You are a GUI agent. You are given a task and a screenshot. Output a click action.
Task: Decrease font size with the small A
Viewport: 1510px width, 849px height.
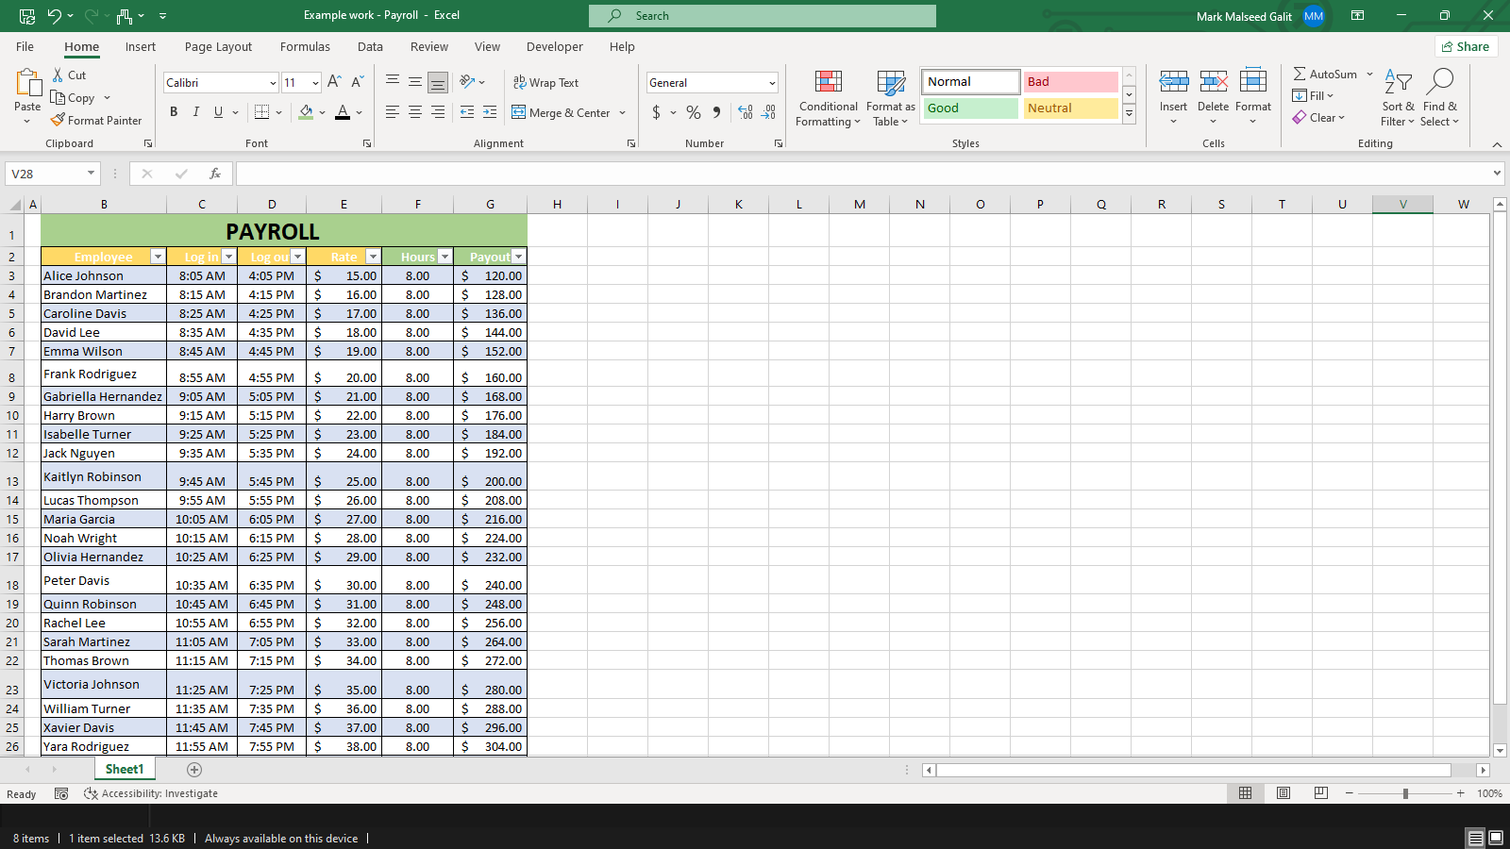pos(357,82)
